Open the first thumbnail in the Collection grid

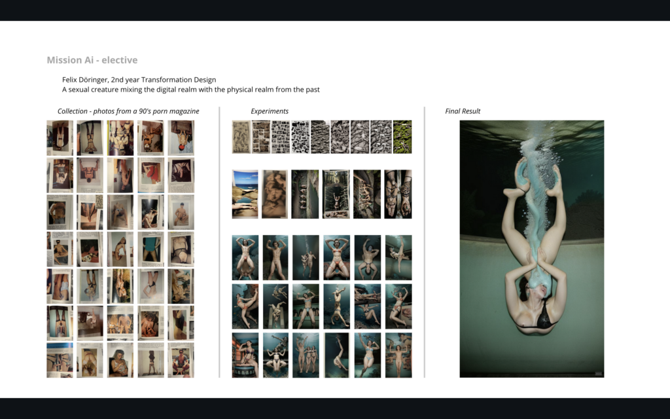(60, 138)
